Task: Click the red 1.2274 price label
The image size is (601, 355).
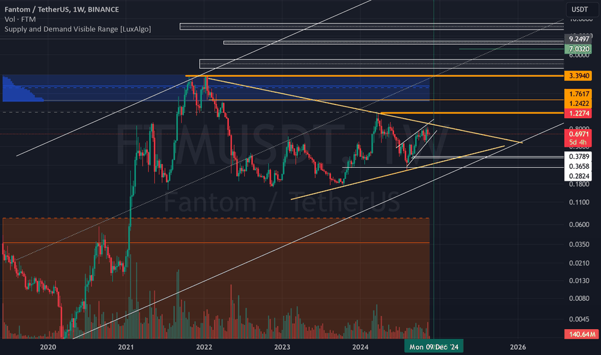Action: [579, 113]
